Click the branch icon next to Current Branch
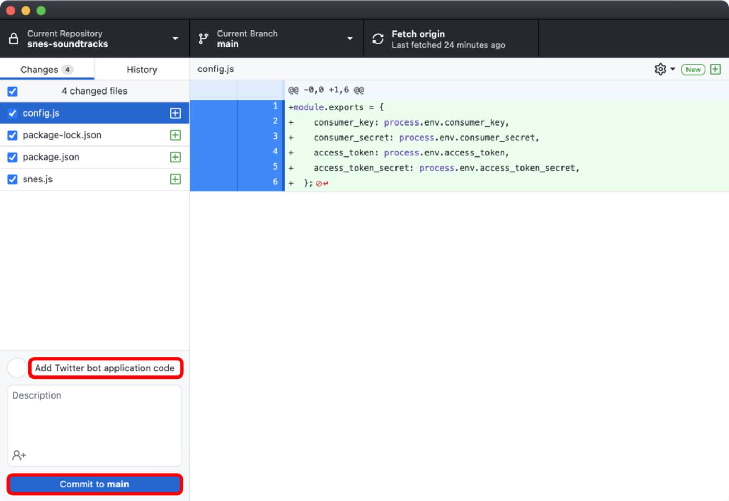Viewport: 729px width, 501px height. pyautogui.click(x=203, y=38)
